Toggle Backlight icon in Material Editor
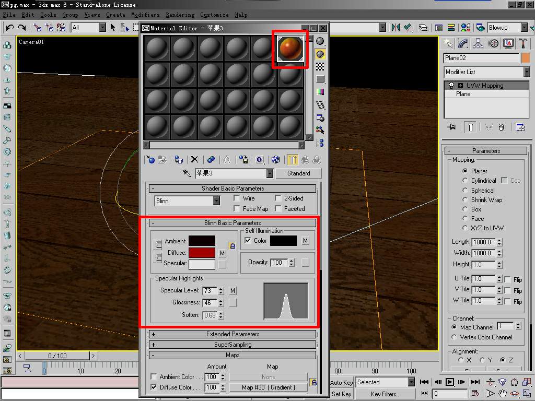535x401 pixels. pos(320,54)
